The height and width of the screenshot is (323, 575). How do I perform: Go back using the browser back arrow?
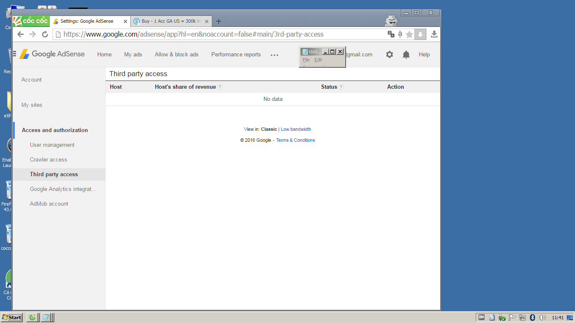click(x=20, y=34)
